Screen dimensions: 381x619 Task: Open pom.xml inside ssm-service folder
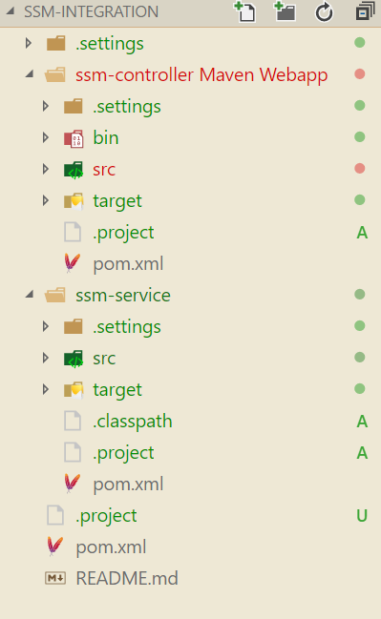128,484
